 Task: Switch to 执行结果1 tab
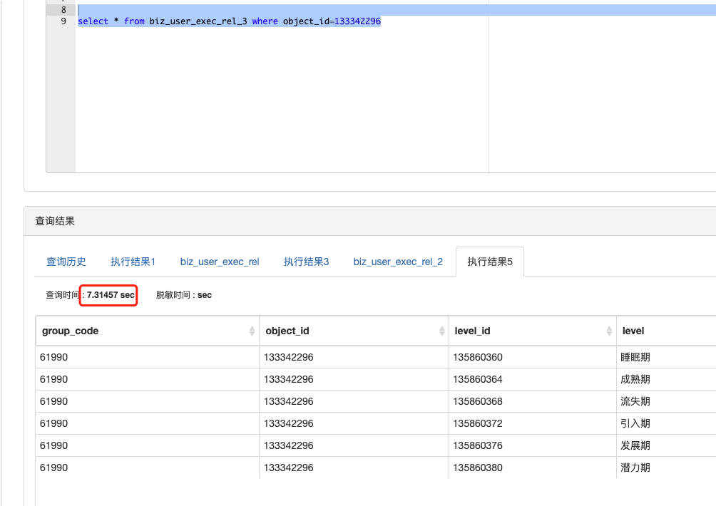tap(133, 262)
